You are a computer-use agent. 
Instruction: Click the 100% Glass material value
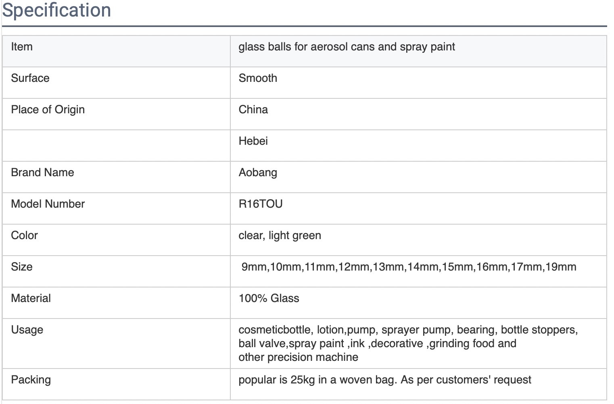pos(269,298)
